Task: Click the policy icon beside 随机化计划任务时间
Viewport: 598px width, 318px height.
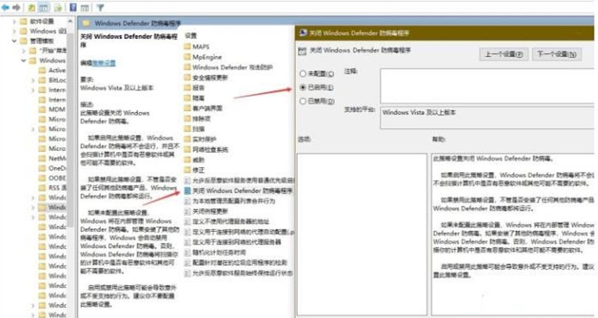Action: pos(187,253)
